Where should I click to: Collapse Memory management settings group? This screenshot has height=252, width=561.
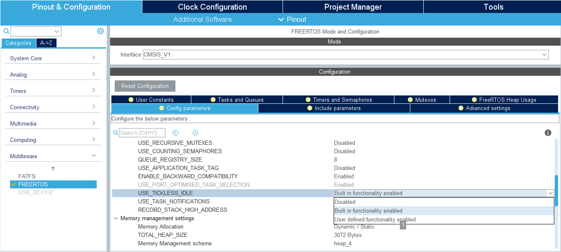click(x=115, y=218)
